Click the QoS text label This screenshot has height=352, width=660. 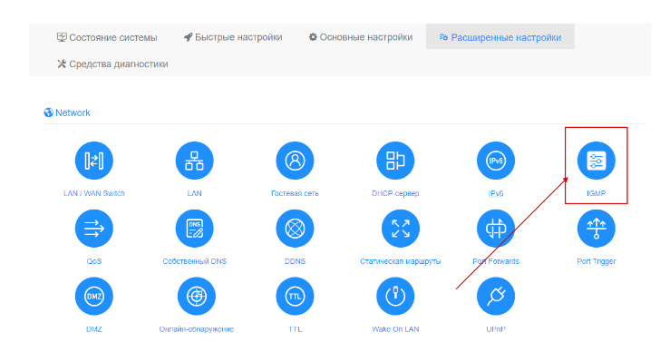(94, 261)
